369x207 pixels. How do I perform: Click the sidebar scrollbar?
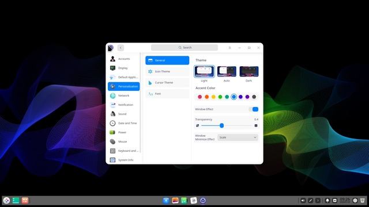tap(141, 103)
